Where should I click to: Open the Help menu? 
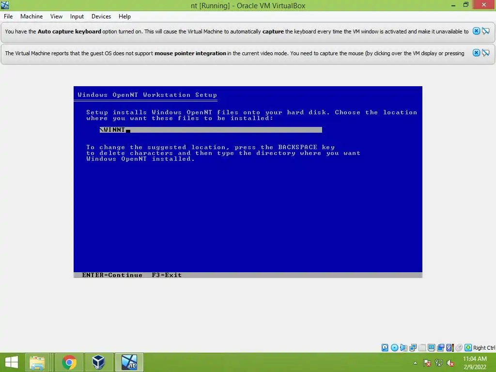point(124,16)
